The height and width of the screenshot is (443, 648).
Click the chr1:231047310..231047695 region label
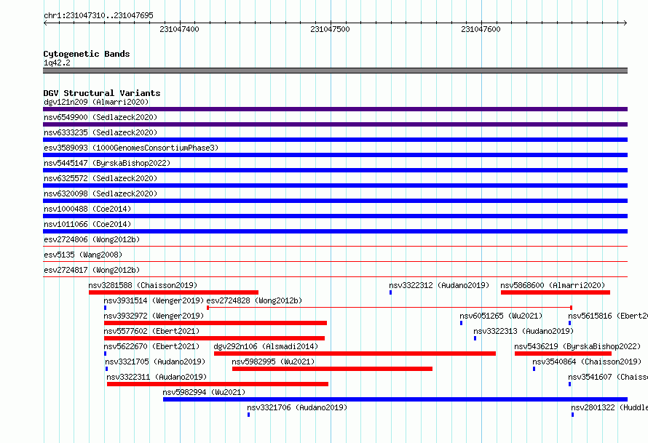[98, 15]
